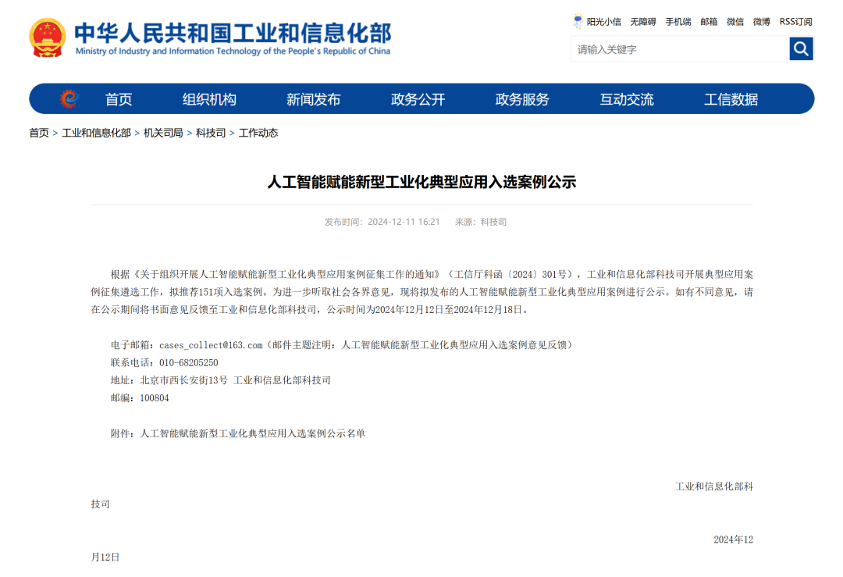Open the 首页 navigation menu item

(x=119, y=99)
